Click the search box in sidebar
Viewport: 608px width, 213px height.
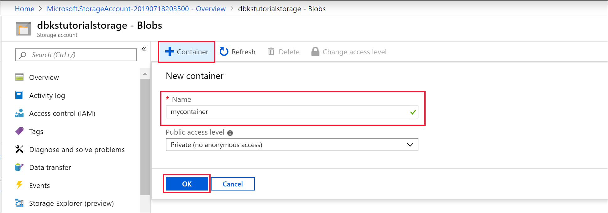click(76, 55)
